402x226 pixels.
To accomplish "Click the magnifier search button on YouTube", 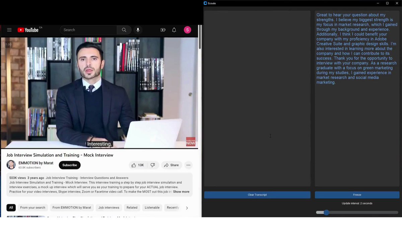I will [x=124, y=30].
